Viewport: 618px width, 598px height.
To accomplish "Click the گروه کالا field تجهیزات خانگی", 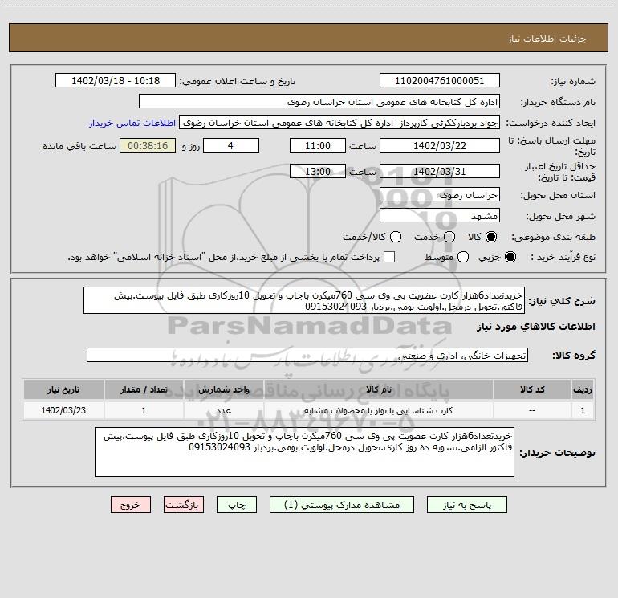I will [x=307, y=355].
